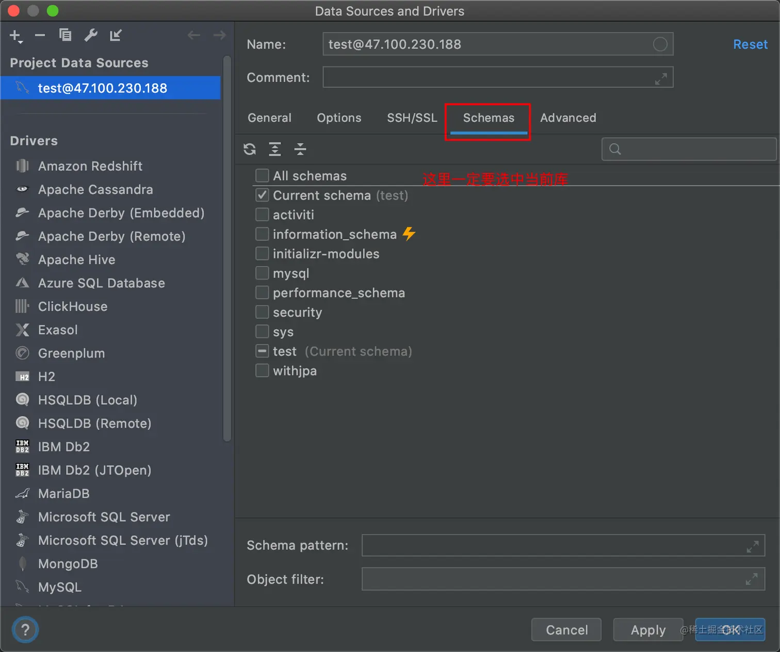Select Exasol driver

coord(58,330)
